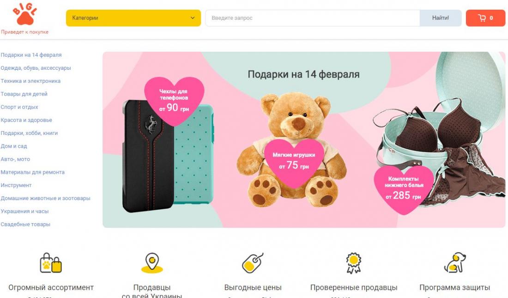Click the Найти! search button
This screenshot has height=298, width=508.
pos(441,18)
